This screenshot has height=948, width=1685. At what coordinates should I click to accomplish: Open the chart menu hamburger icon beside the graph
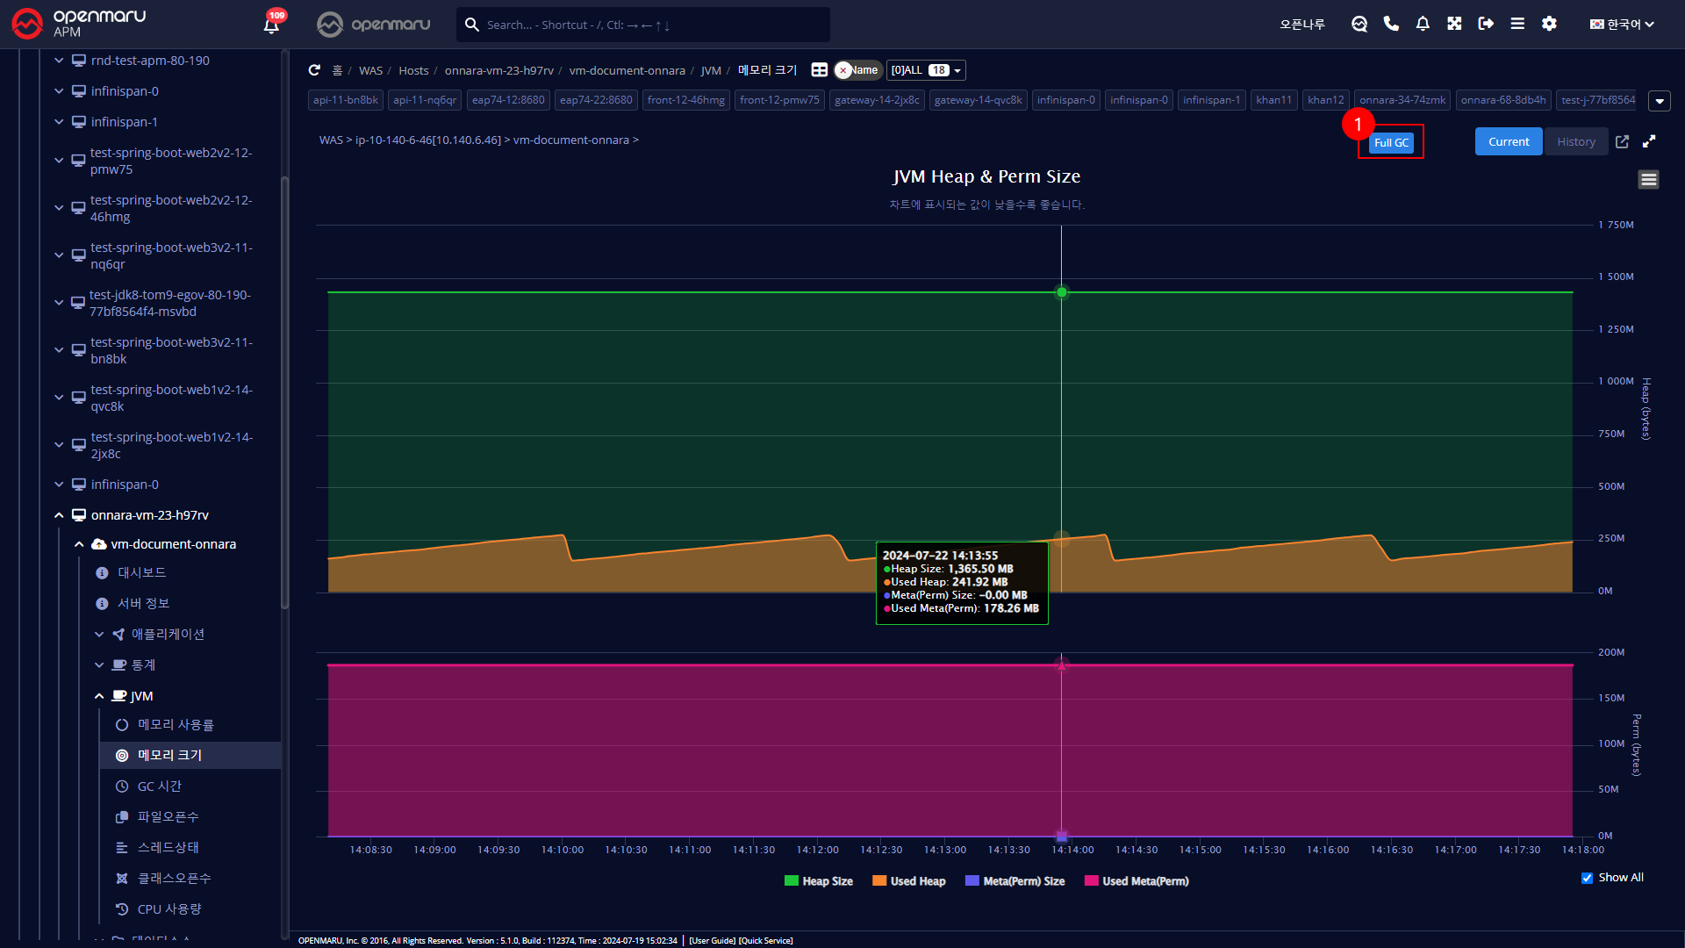pos(1648,179)
